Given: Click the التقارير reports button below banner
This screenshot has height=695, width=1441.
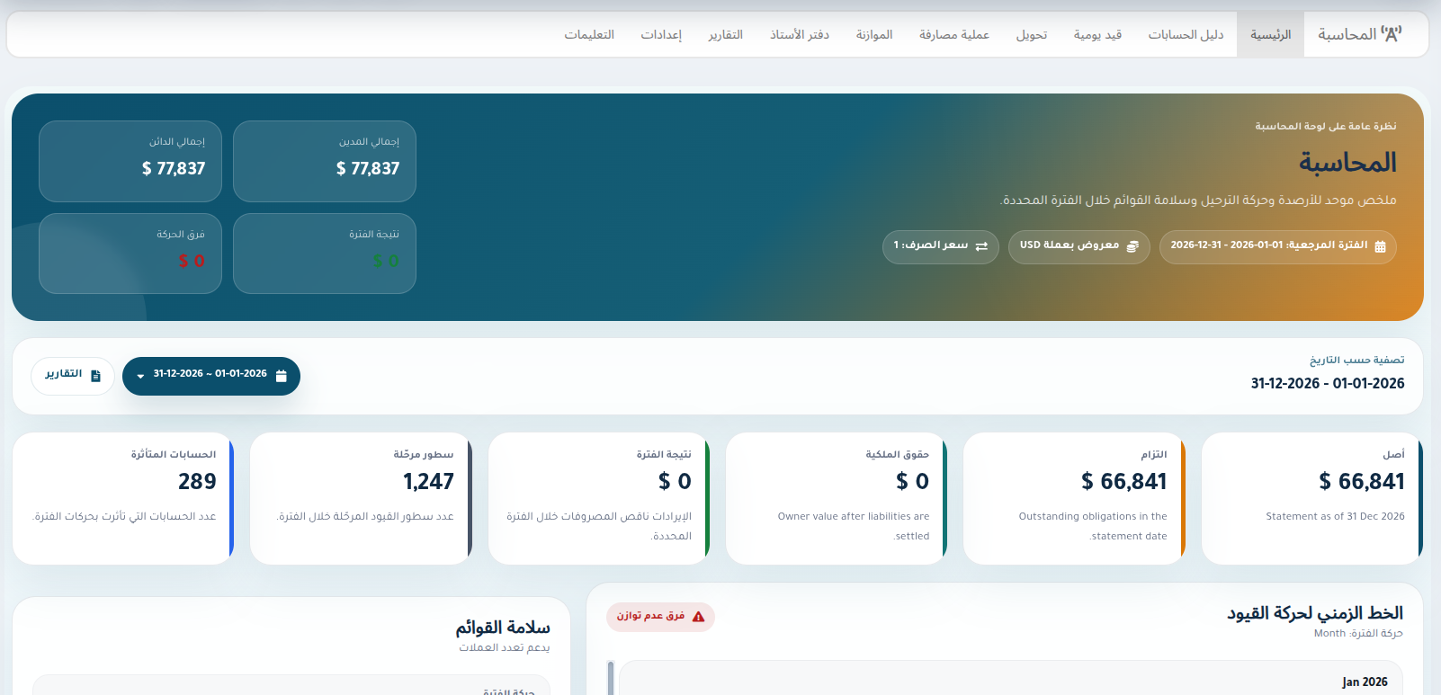Looking at the screenshot, I should click(x=73, y=376).
